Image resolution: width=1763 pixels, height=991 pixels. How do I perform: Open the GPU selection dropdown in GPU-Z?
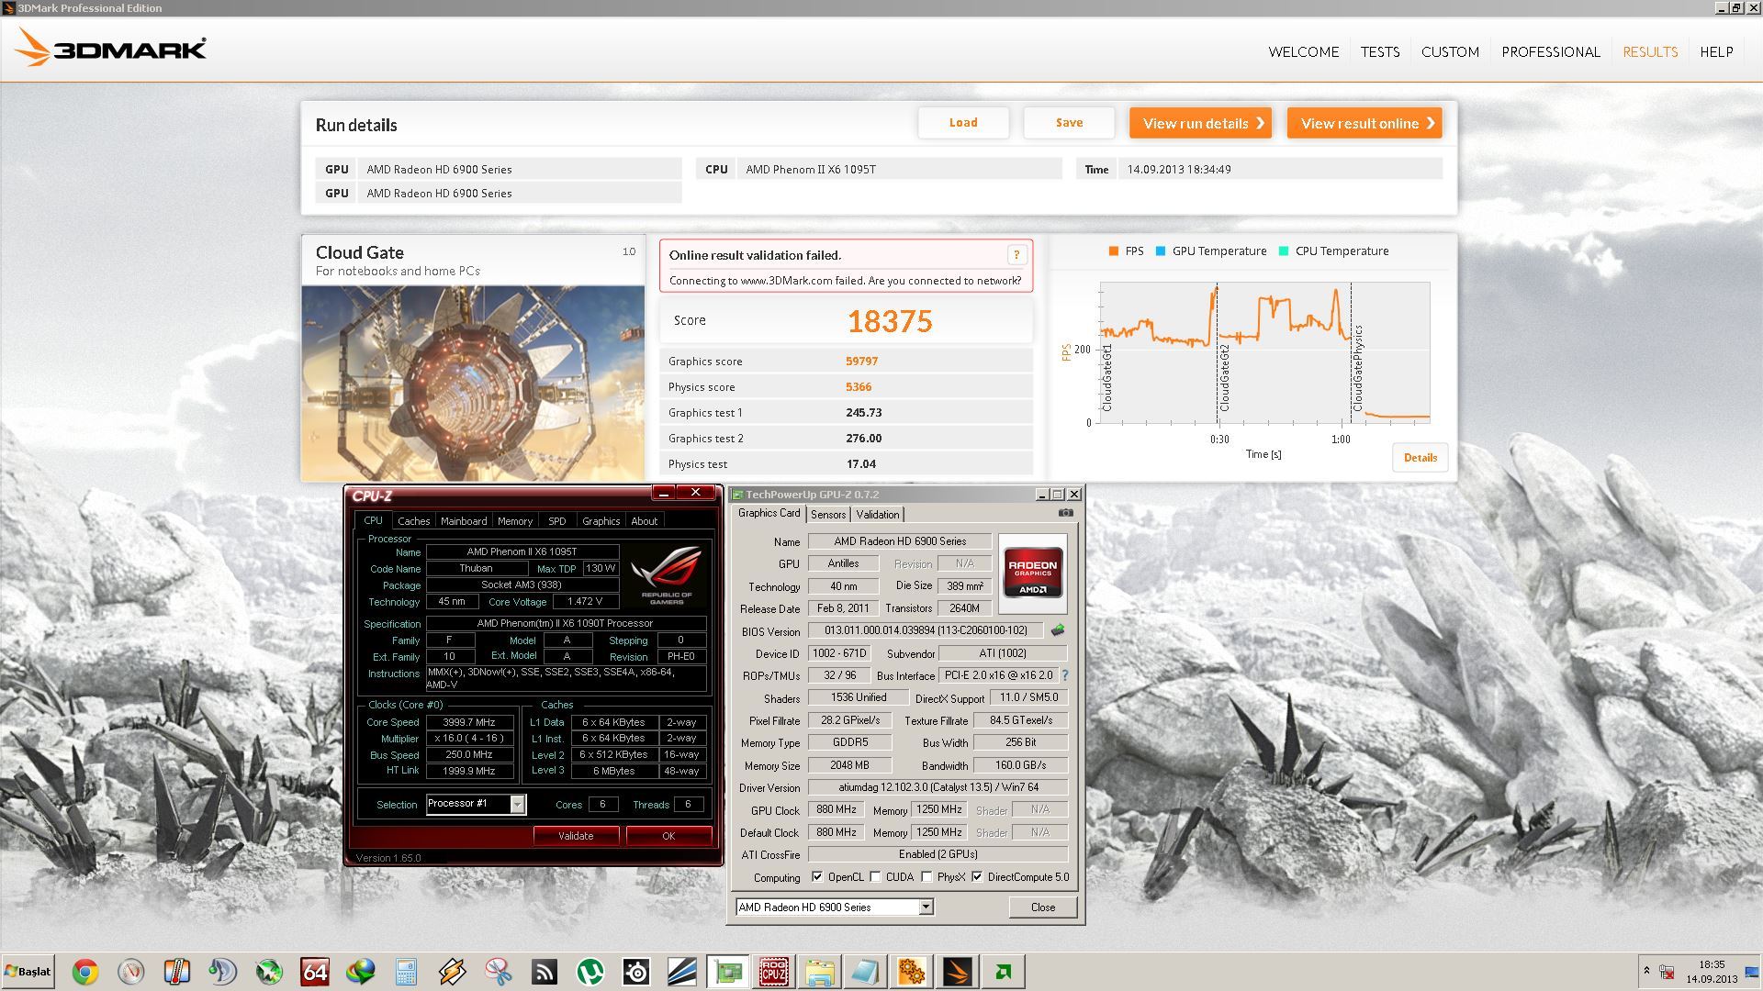(926, 907)
